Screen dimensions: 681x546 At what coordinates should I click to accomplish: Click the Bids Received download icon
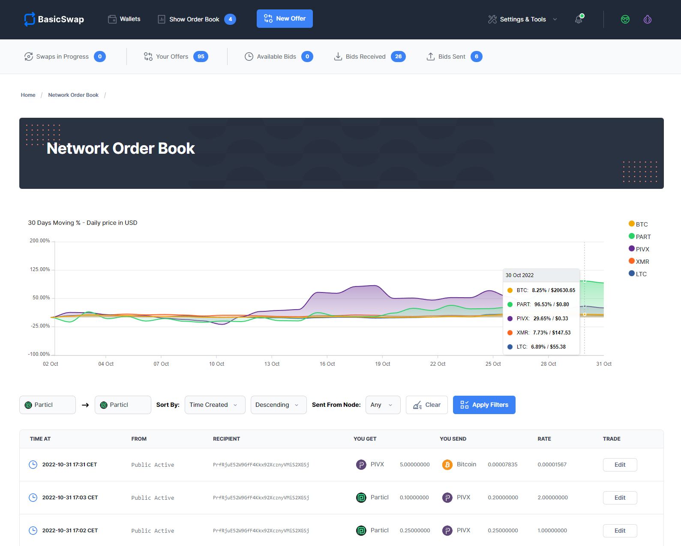pos(338,57)
